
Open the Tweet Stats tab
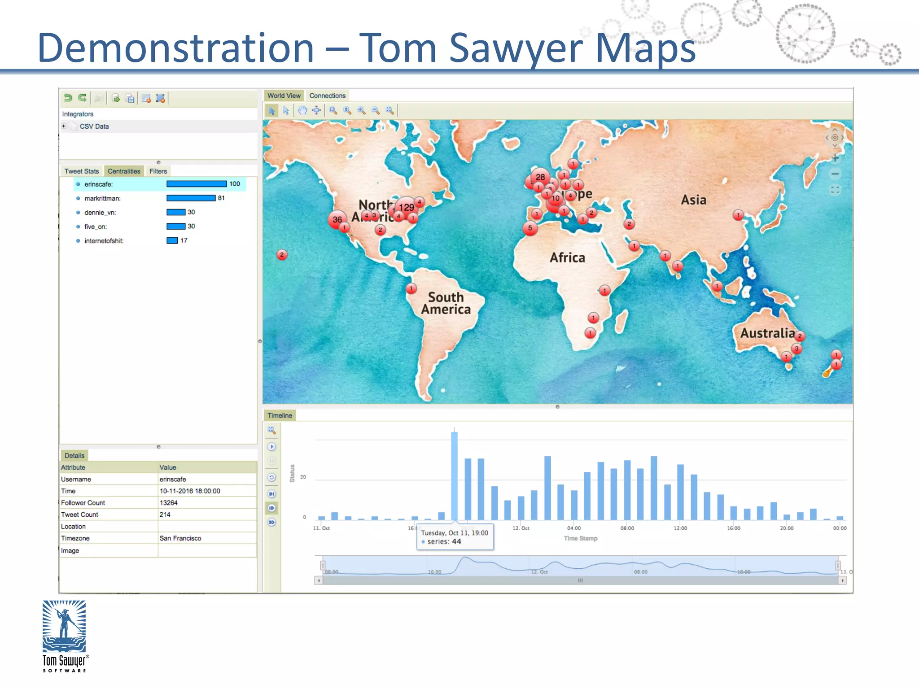[82, 171]
